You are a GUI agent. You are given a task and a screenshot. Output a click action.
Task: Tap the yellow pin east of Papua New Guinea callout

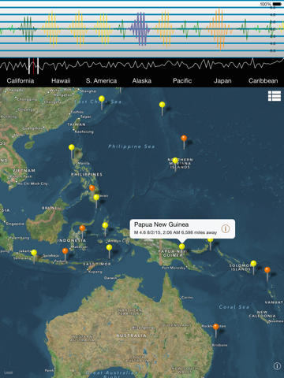[x=210, y=240]
